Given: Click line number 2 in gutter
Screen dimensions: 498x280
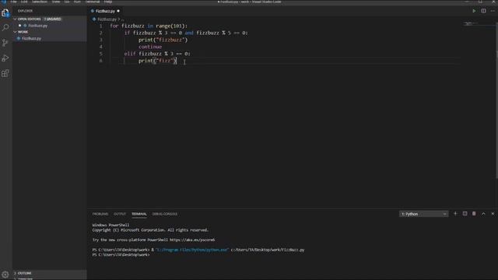Looking at the screenshot, I should click(100, 33).
